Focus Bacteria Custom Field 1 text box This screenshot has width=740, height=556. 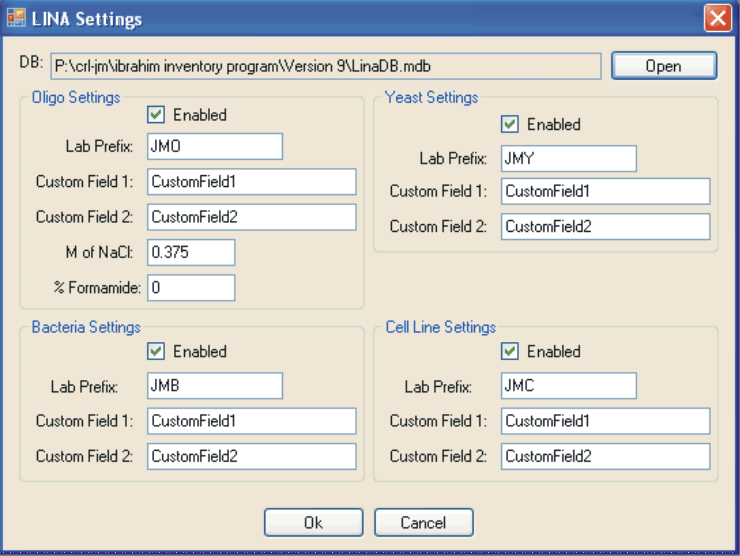click(251, 421)
